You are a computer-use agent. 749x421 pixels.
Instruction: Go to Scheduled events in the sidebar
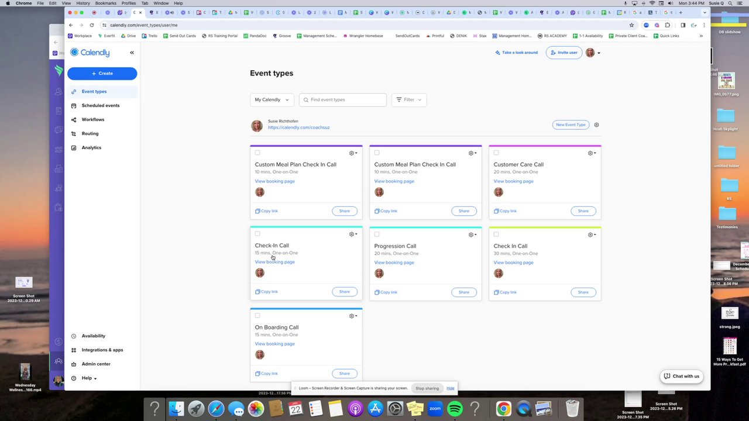pos(101,106)
